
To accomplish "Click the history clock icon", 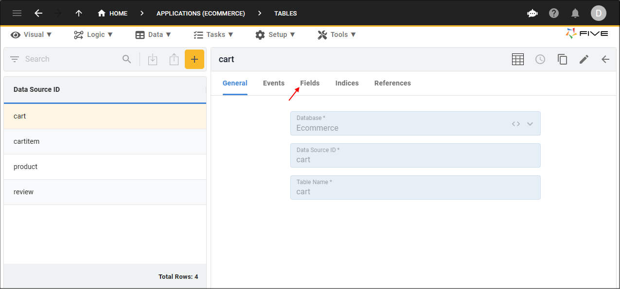I will click(x=540, y=59).
